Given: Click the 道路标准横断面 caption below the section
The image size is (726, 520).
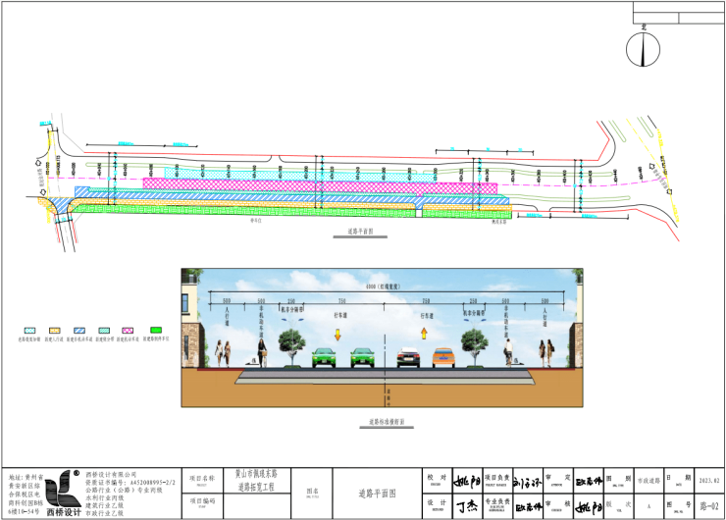Looking at the screenshot, I should tap(387, 422).
